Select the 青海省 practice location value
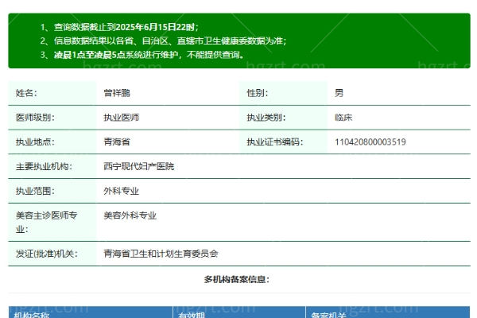 pyautogui.click(x=117, y=142)
